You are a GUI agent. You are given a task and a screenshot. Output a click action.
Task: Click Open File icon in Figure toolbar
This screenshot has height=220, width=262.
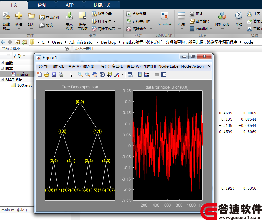click(x=47, y=75)
